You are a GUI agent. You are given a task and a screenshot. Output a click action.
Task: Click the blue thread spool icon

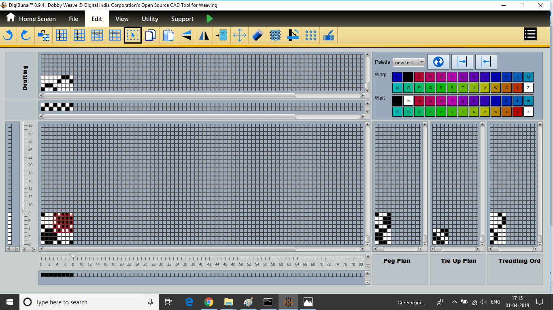[257, 36]
